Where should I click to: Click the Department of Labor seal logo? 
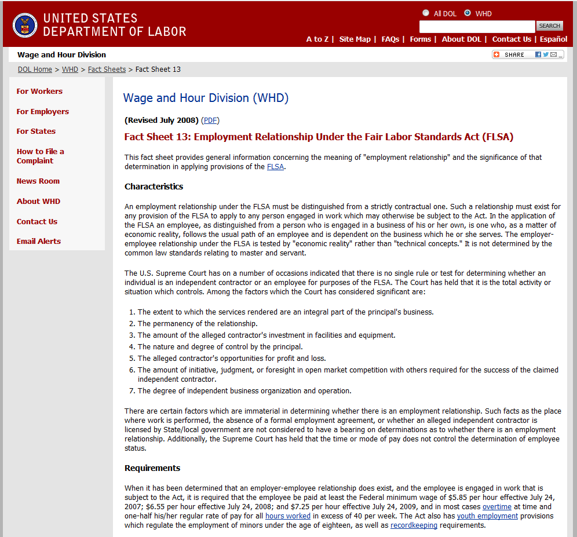coord(25,25)
